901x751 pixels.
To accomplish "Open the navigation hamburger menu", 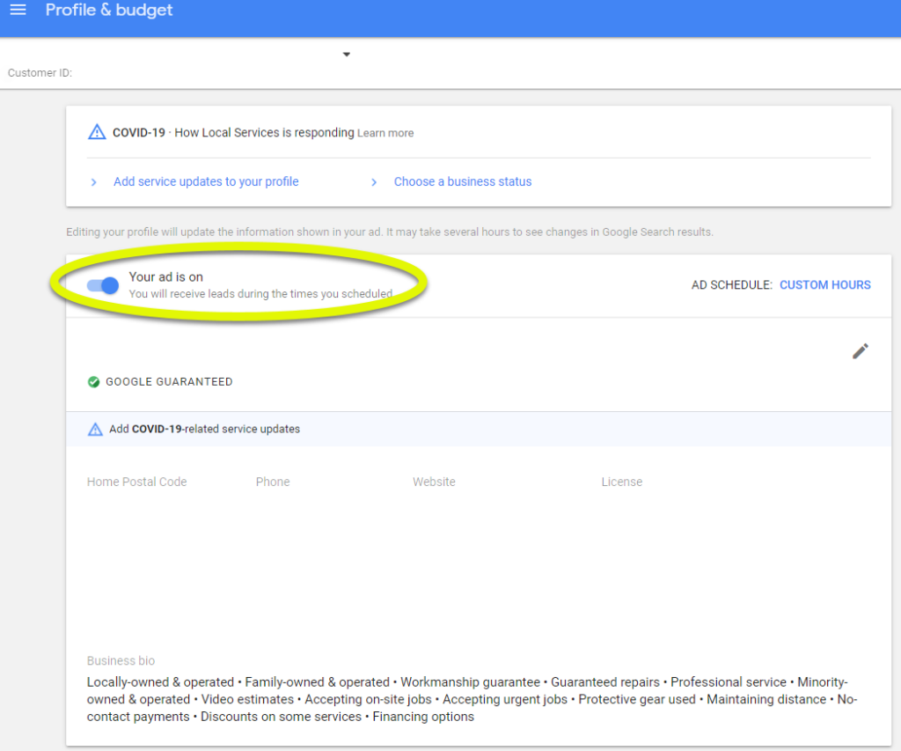I will point(18,11).
